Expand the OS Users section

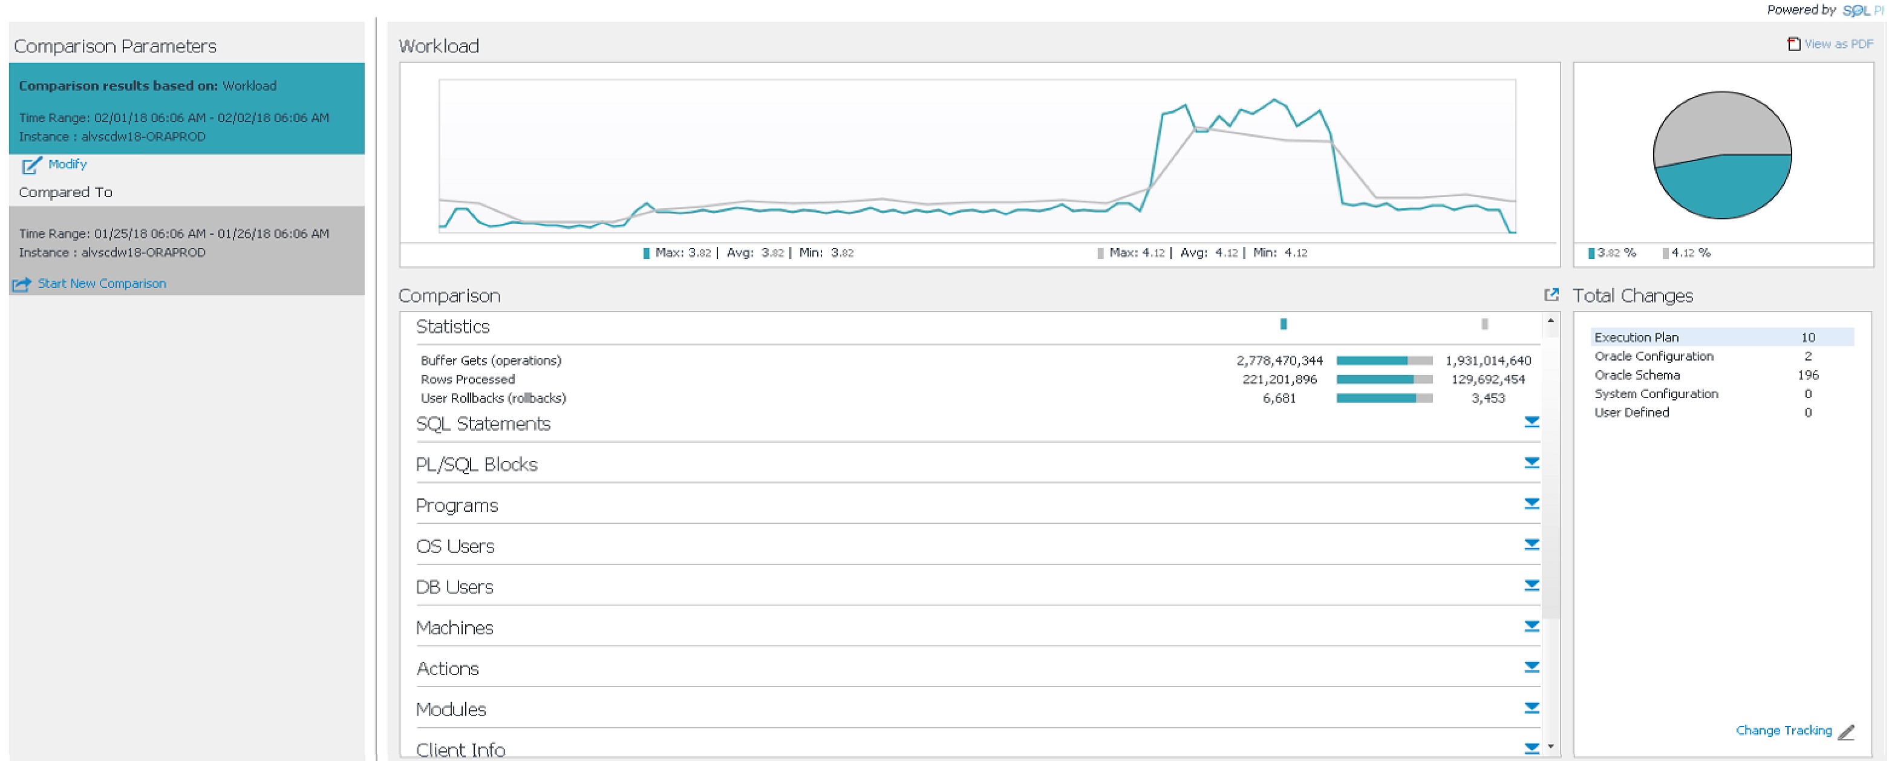tap(1531, 544)
